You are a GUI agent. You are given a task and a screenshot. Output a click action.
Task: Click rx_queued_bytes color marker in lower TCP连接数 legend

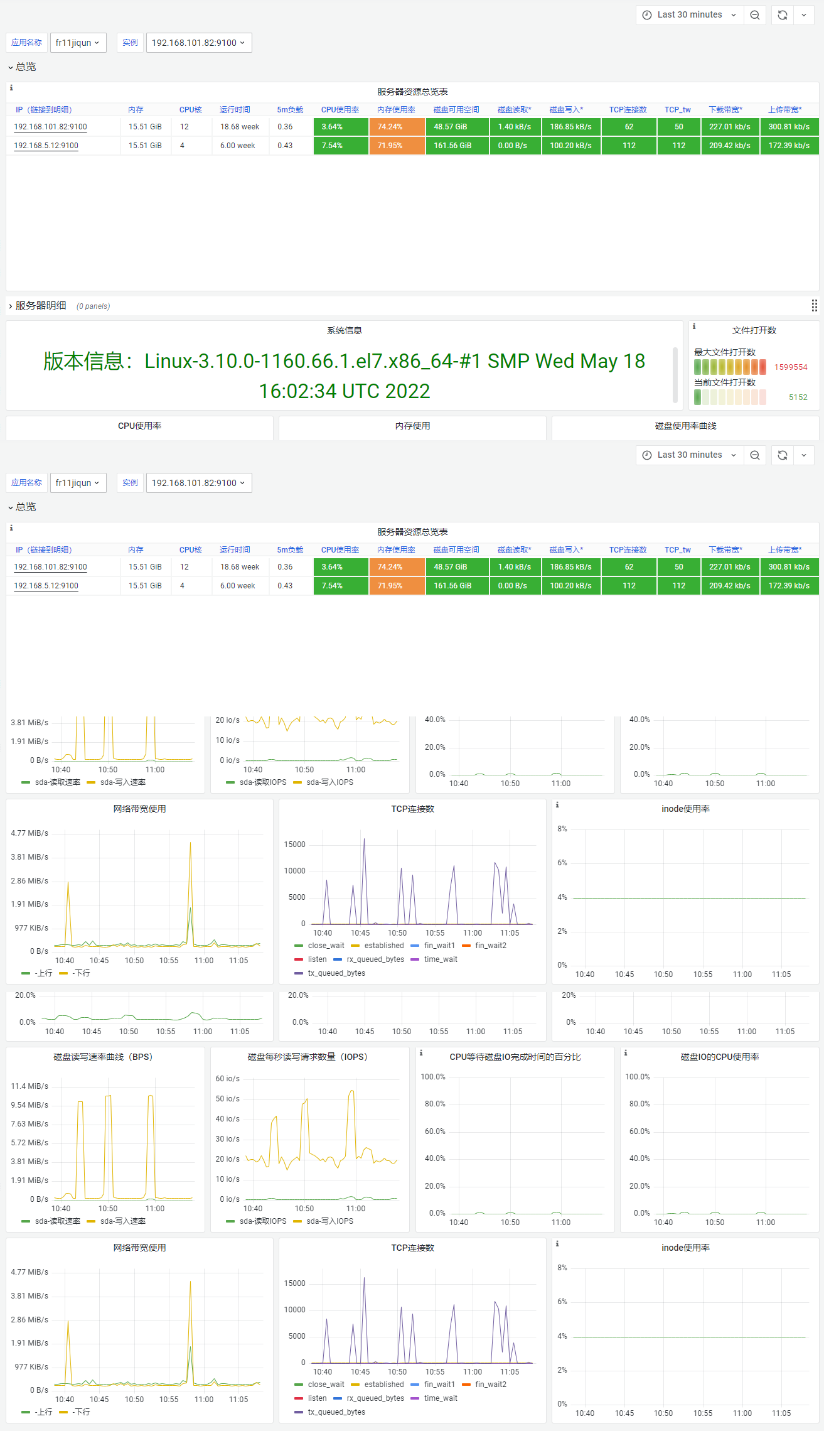[x=338, y=1398]
